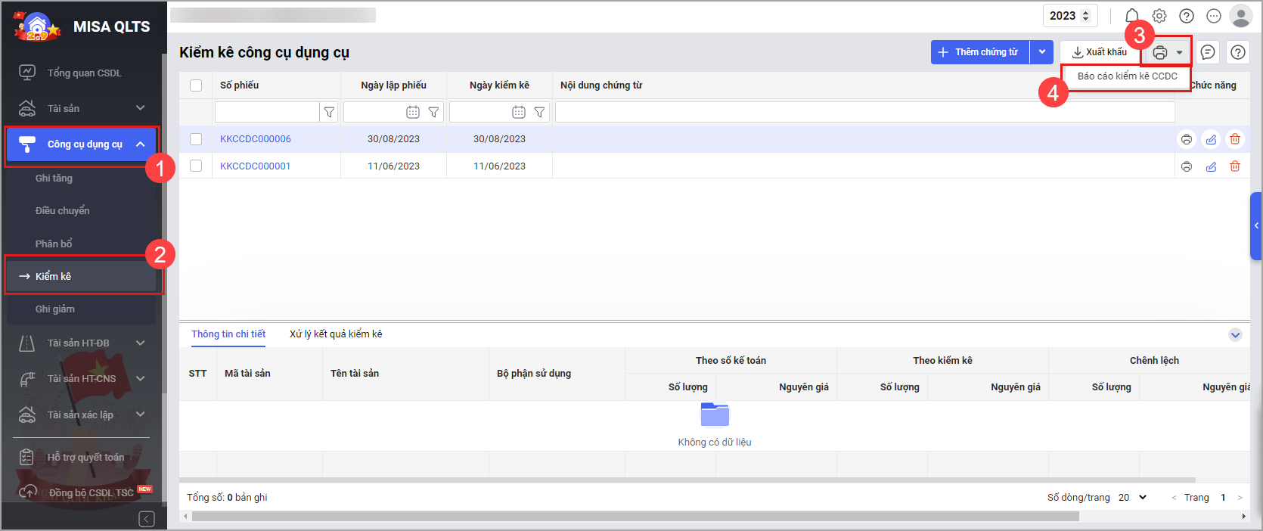Expand the Tài sản sidebar group
The width and height of the screenshot is (1263, 531).
click(x=140, y=108)
